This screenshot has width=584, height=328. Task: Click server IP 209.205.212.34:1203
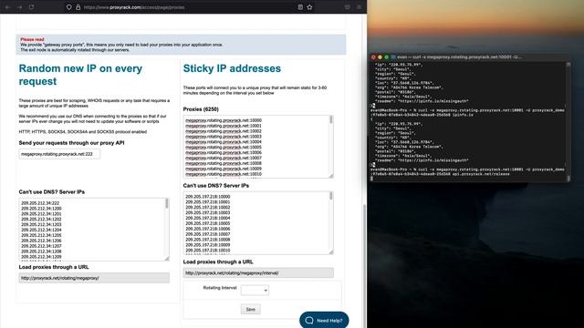41,225
